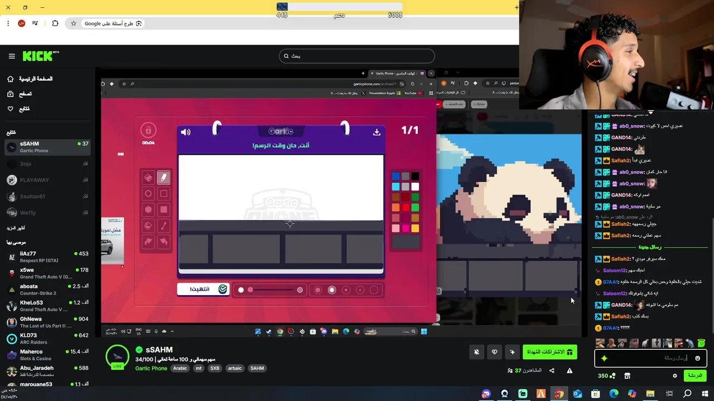
Task: Select the hollow circle shape tool
Action: click(148, 194)
